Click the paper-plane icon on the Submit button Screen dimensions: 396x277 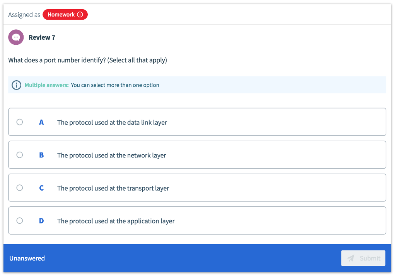click(x=351, y=258)
